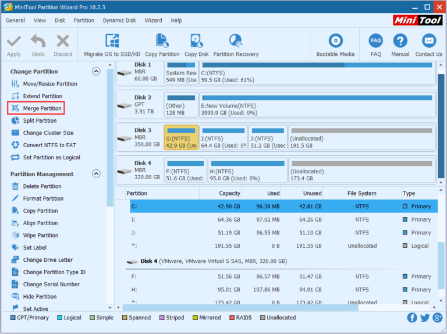Viewport: 447px width, 334px height.
Task: Select the G: partition block on Disk 3
Action: tap(181, 138)
